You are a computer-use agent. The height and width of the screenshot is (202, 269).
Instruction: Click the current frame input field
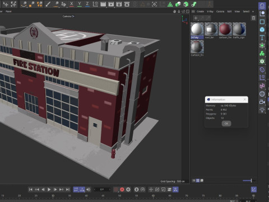[x=102, y=190]
